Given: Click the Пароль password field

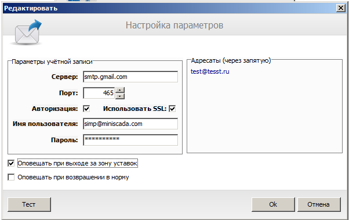Looking at the screenshot, I should click(130, 140).
